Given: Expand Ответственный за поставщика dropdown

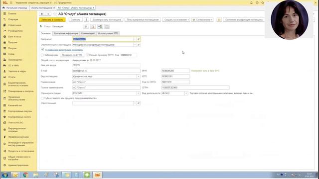Looking at the screenshot, I should (135, 45).
